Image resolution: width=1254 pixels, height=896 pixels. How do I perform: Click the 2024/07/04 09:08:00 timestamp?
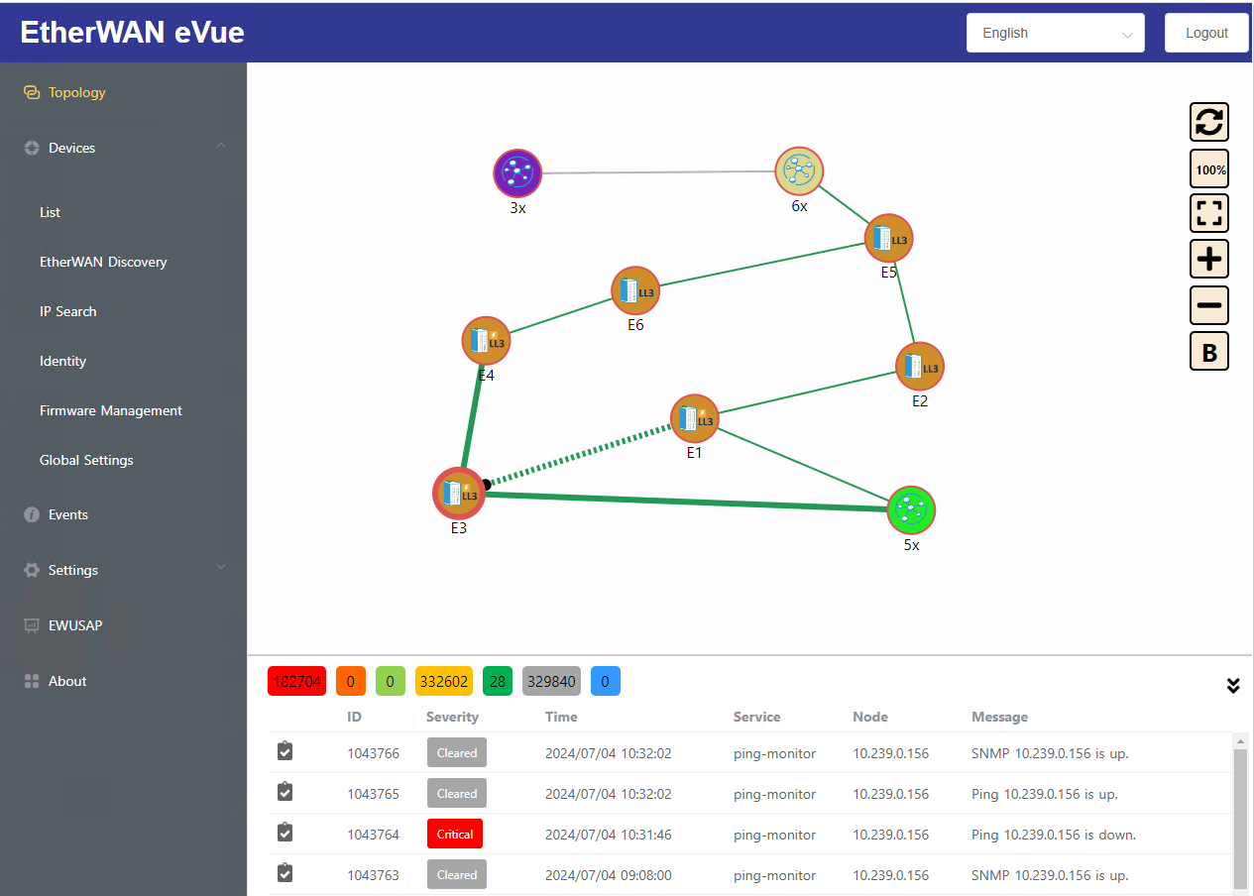(608, 875)
